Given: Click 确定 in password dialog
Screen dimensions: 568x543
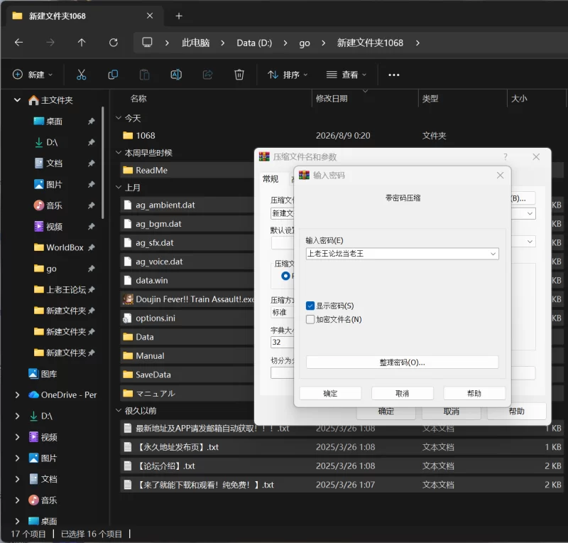Looking at the screenshot, I should tap(330, 393).
